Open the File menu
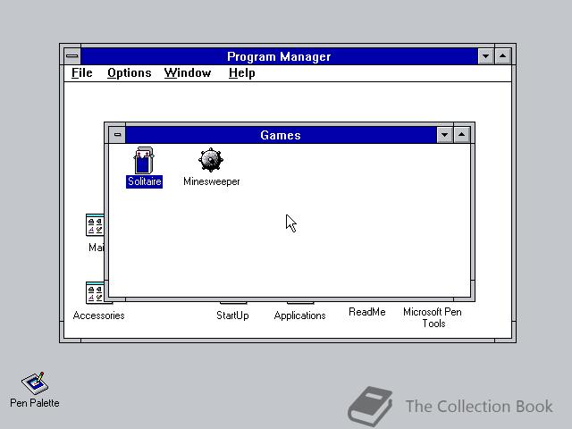The image size is (572, 429). (81, 73)
